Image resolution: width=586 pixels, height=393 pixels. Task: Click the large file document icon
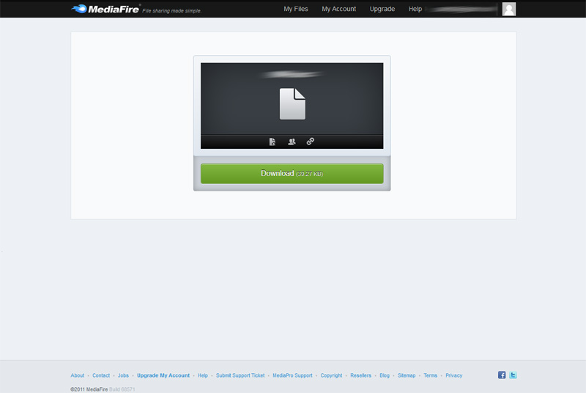pos(292,104)
